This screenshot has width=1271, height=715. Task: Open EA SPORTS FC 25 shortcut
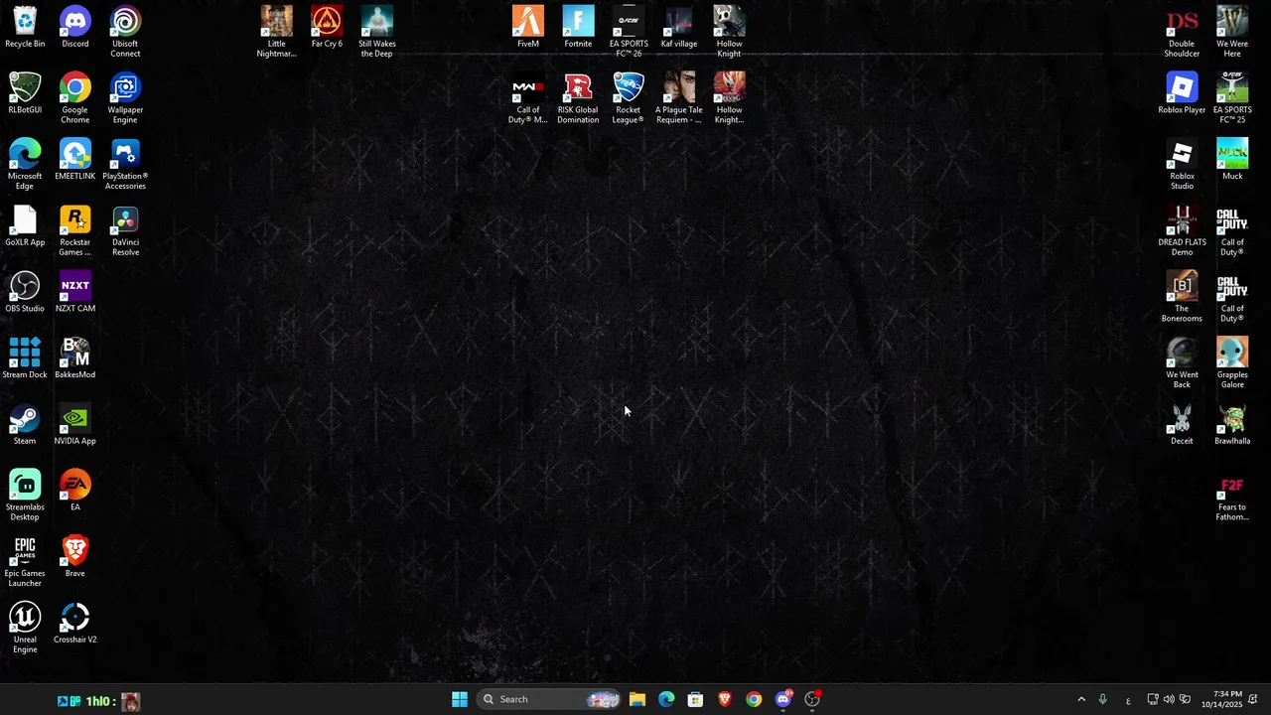(1232, 98)
